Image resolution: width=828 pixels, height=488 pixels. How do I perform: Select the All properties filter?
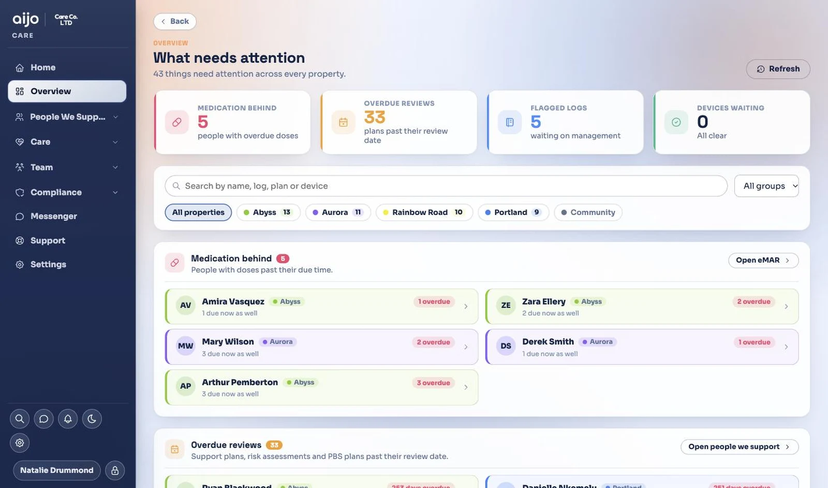(x=198, y=212)
